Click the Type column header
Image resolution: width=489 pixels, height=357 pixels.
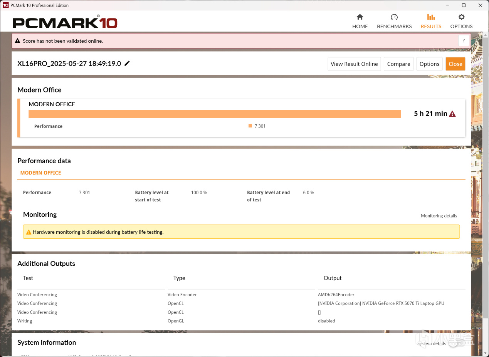[179, 278]
